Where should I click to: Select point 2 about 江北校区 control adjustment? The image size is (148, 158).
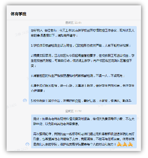[x=83, y=60]
